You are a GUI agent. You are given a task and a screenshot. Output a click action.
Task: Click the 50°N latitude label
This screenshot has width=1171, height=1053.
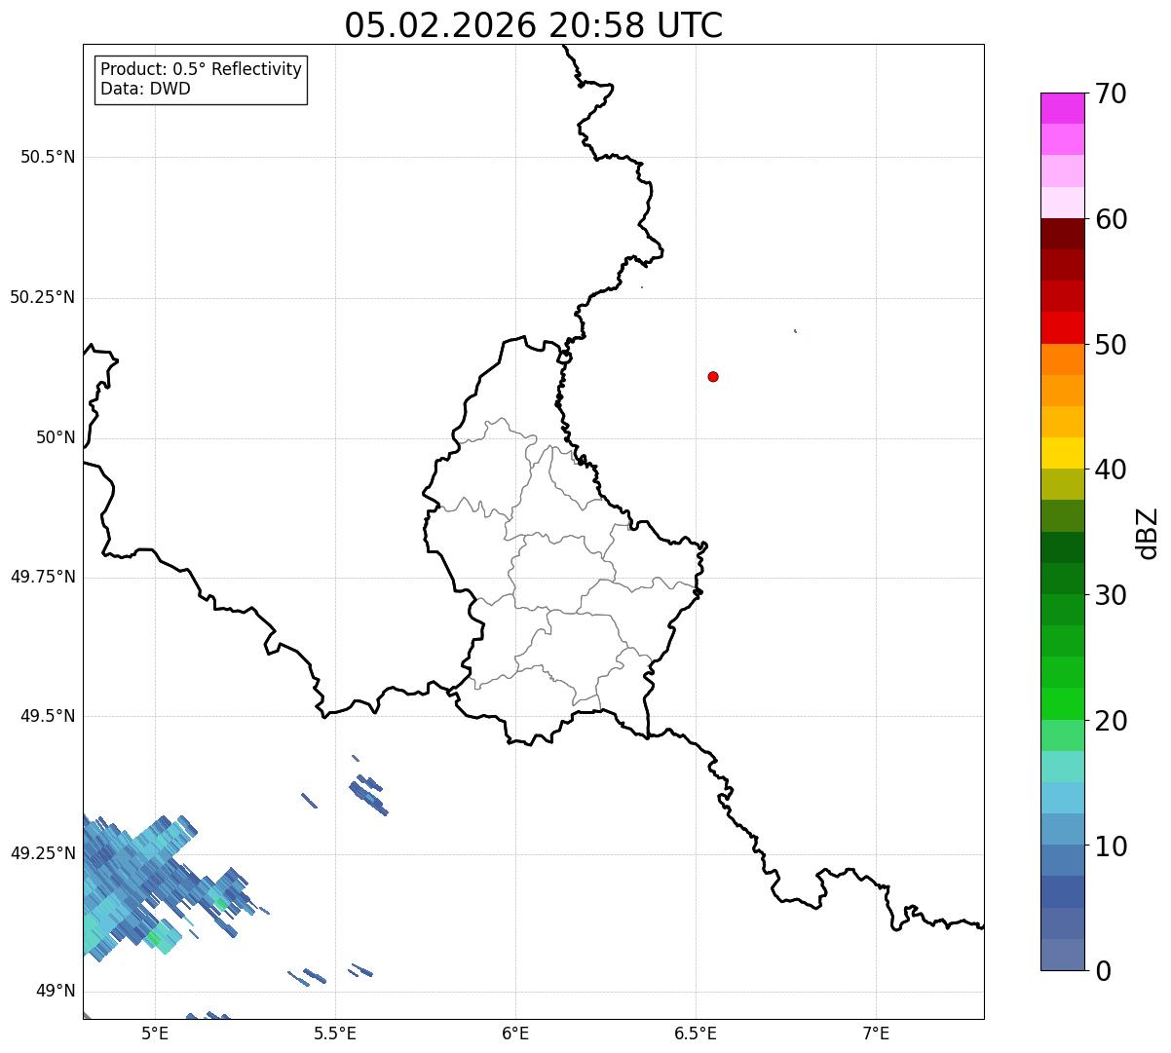(x=56, y=437)
